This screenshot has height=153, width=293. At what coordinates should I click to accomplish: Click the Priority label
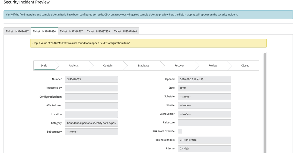click(170, 148)
